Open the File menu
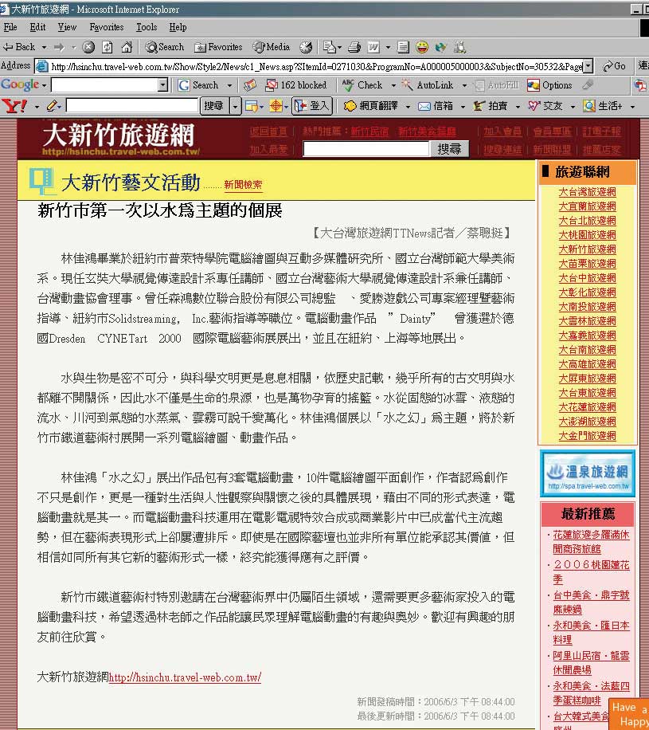Screen dimensions: 649x730 pos(10,27)
